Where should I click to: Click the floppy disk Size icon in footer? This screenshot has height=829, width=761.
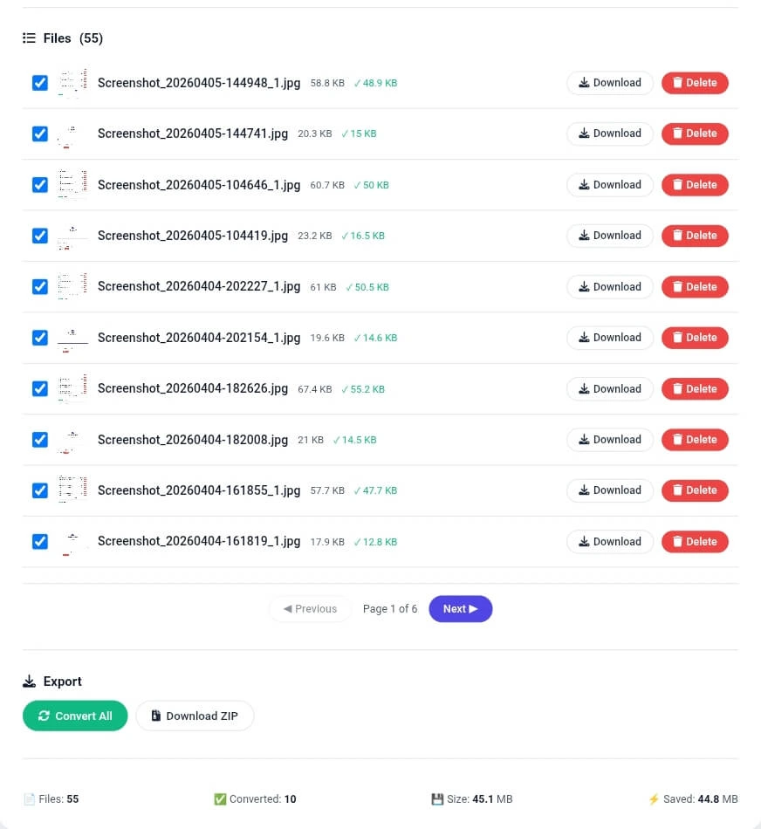pos(437,798)
